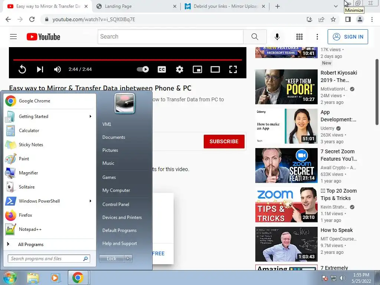
Task: Mute the video volume speaker icon
Action: pyautogui.click(x=58, y=69)
